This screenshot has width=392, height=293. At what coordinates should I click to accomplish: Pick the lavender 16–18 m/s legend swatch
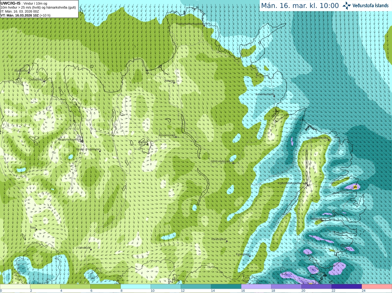click(256, 287)
